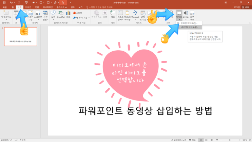Toggle 슬라이드 노트 (Notes) in status bar
This screenshot has height=142, width=252.
tap(178, 140)
